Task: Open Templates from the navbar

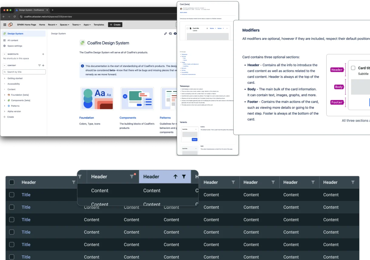Action: (99, 25)
